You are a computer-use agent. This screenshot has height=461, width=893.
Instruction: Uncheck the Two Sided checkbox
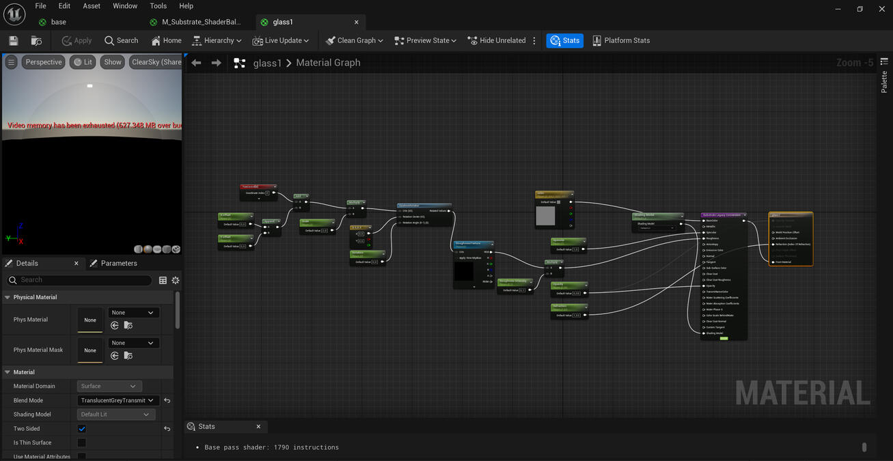(x=83, y=428)
